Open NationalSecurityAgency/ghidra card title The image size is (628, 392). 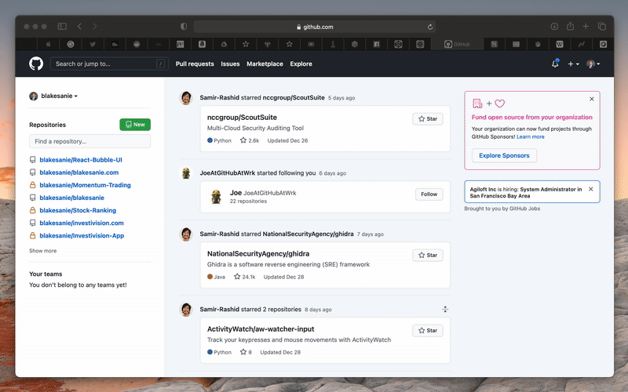coord(258,253)
